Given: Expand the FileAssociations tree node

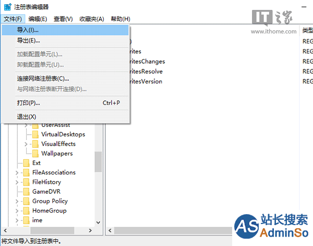Looking at the screenshot, I should pyautogui.click(x=17, y=173).
